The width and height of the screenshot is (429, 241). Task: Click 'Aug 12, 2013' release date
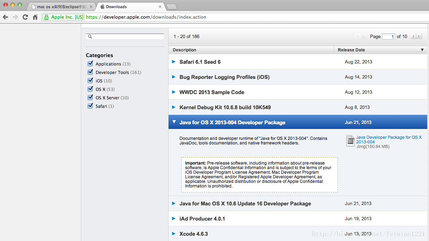(x=358, y=92)
